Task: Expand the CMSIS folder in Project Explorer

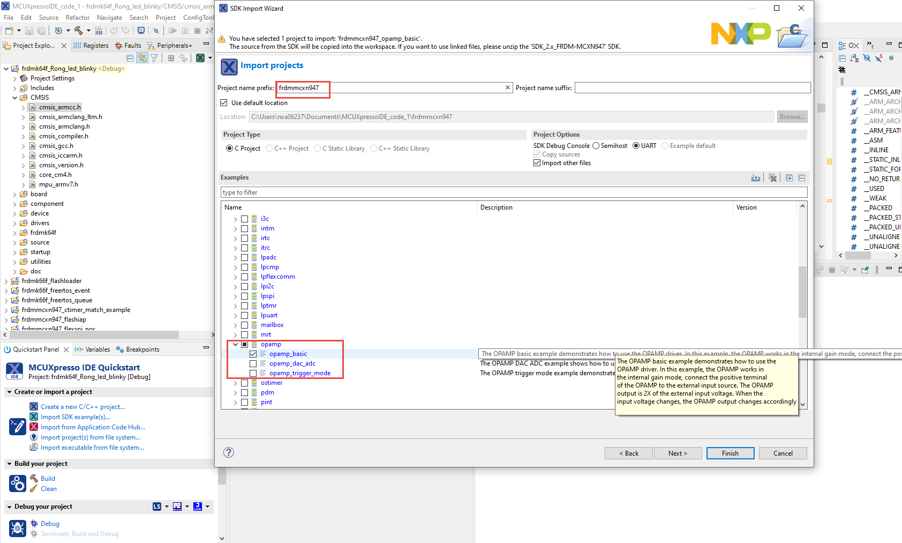Action: pos(15,97)
